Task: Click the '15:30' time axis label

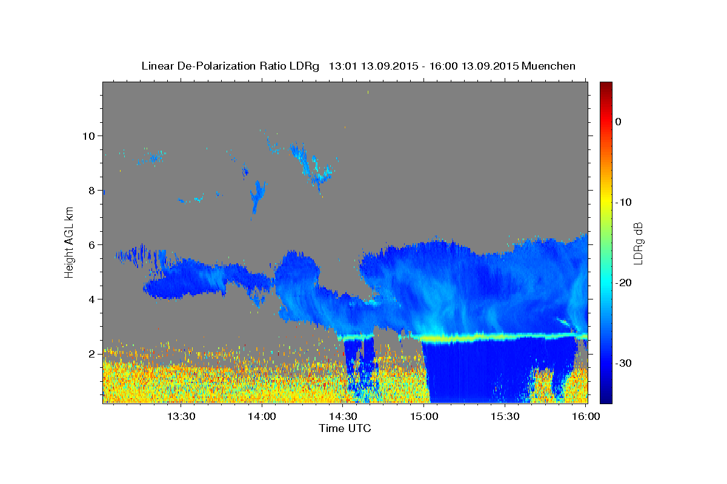Action: 505,416
